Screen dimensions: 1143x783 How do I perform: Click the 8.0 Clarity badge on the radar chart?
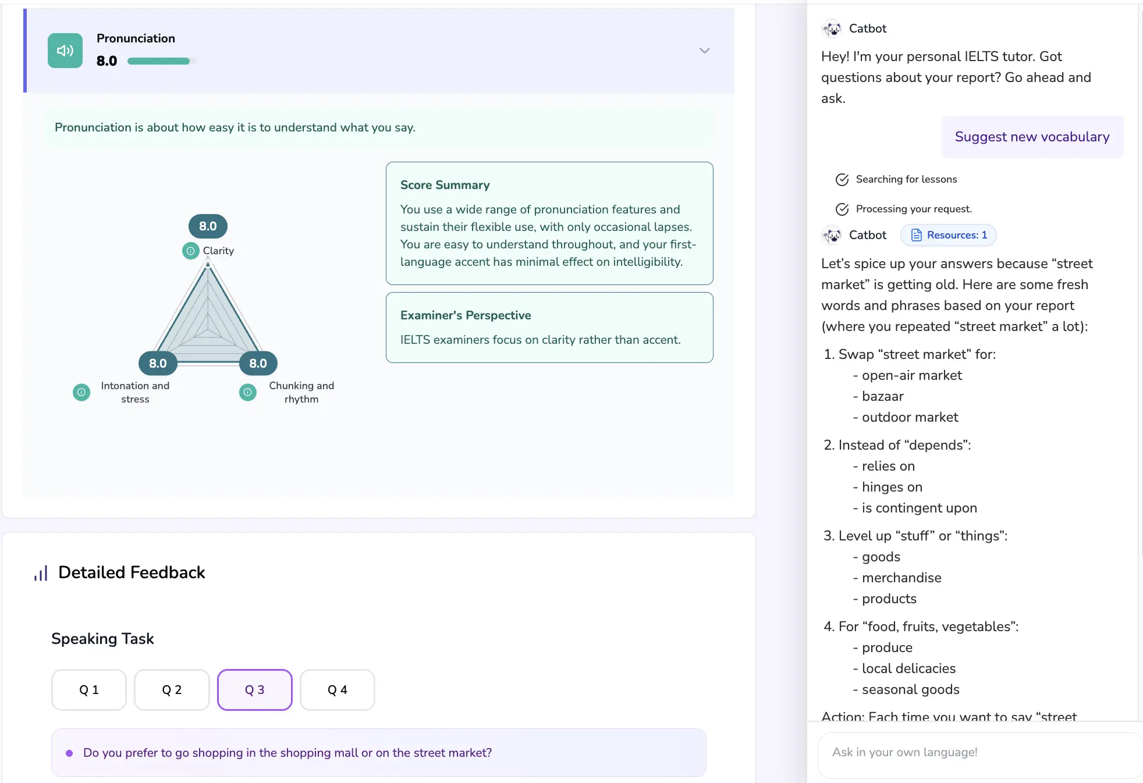click(207, 226)
